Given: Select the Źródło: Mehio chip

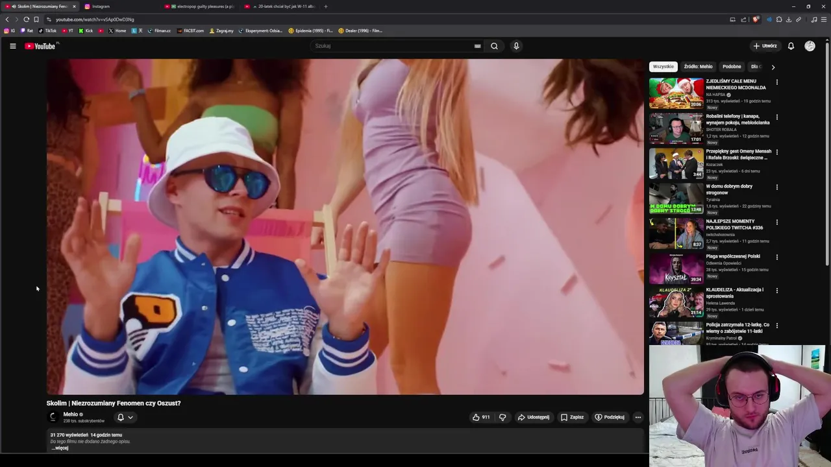Looking at the screenshot, I should tap(698, 67).
